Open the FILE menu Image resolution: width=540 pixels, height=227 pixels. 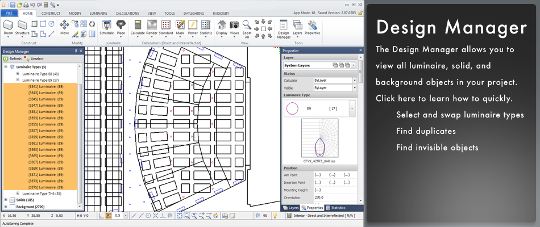pyautogui.click(x=9, y=13)
